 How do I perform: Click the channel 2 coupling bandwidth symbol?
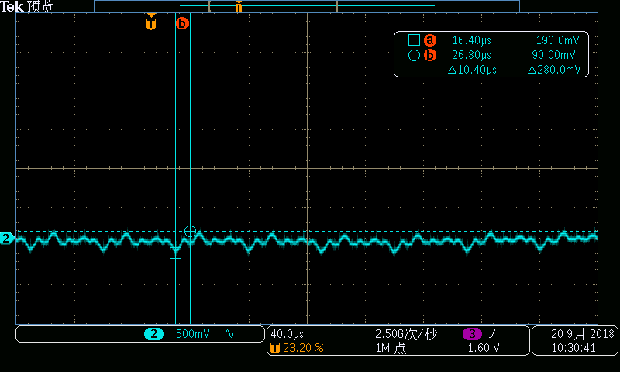pyautogui.click(x=229, y=334)
